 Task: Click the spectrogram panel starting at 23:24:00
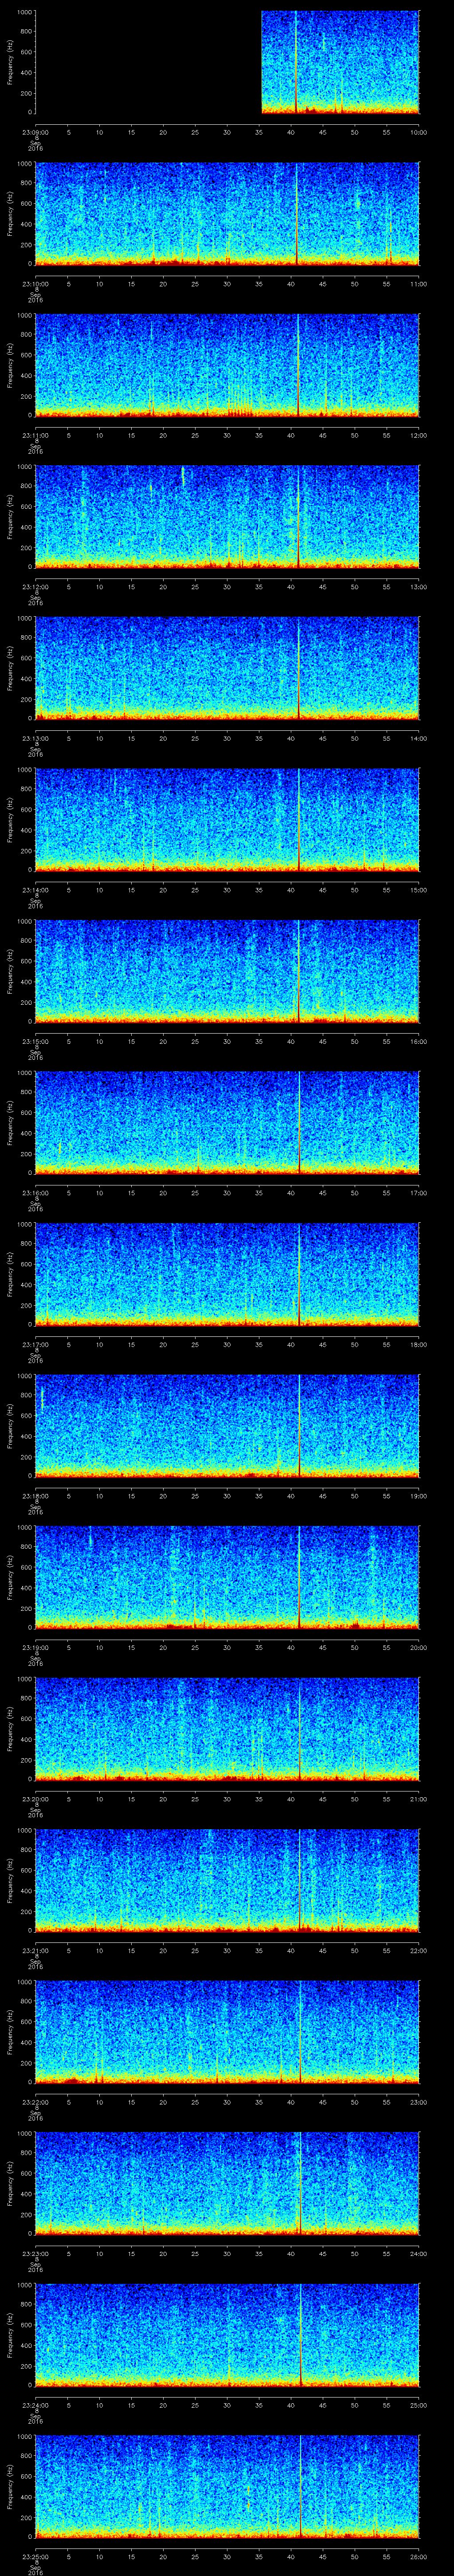pyautogui.click(x=227, y=2335)
